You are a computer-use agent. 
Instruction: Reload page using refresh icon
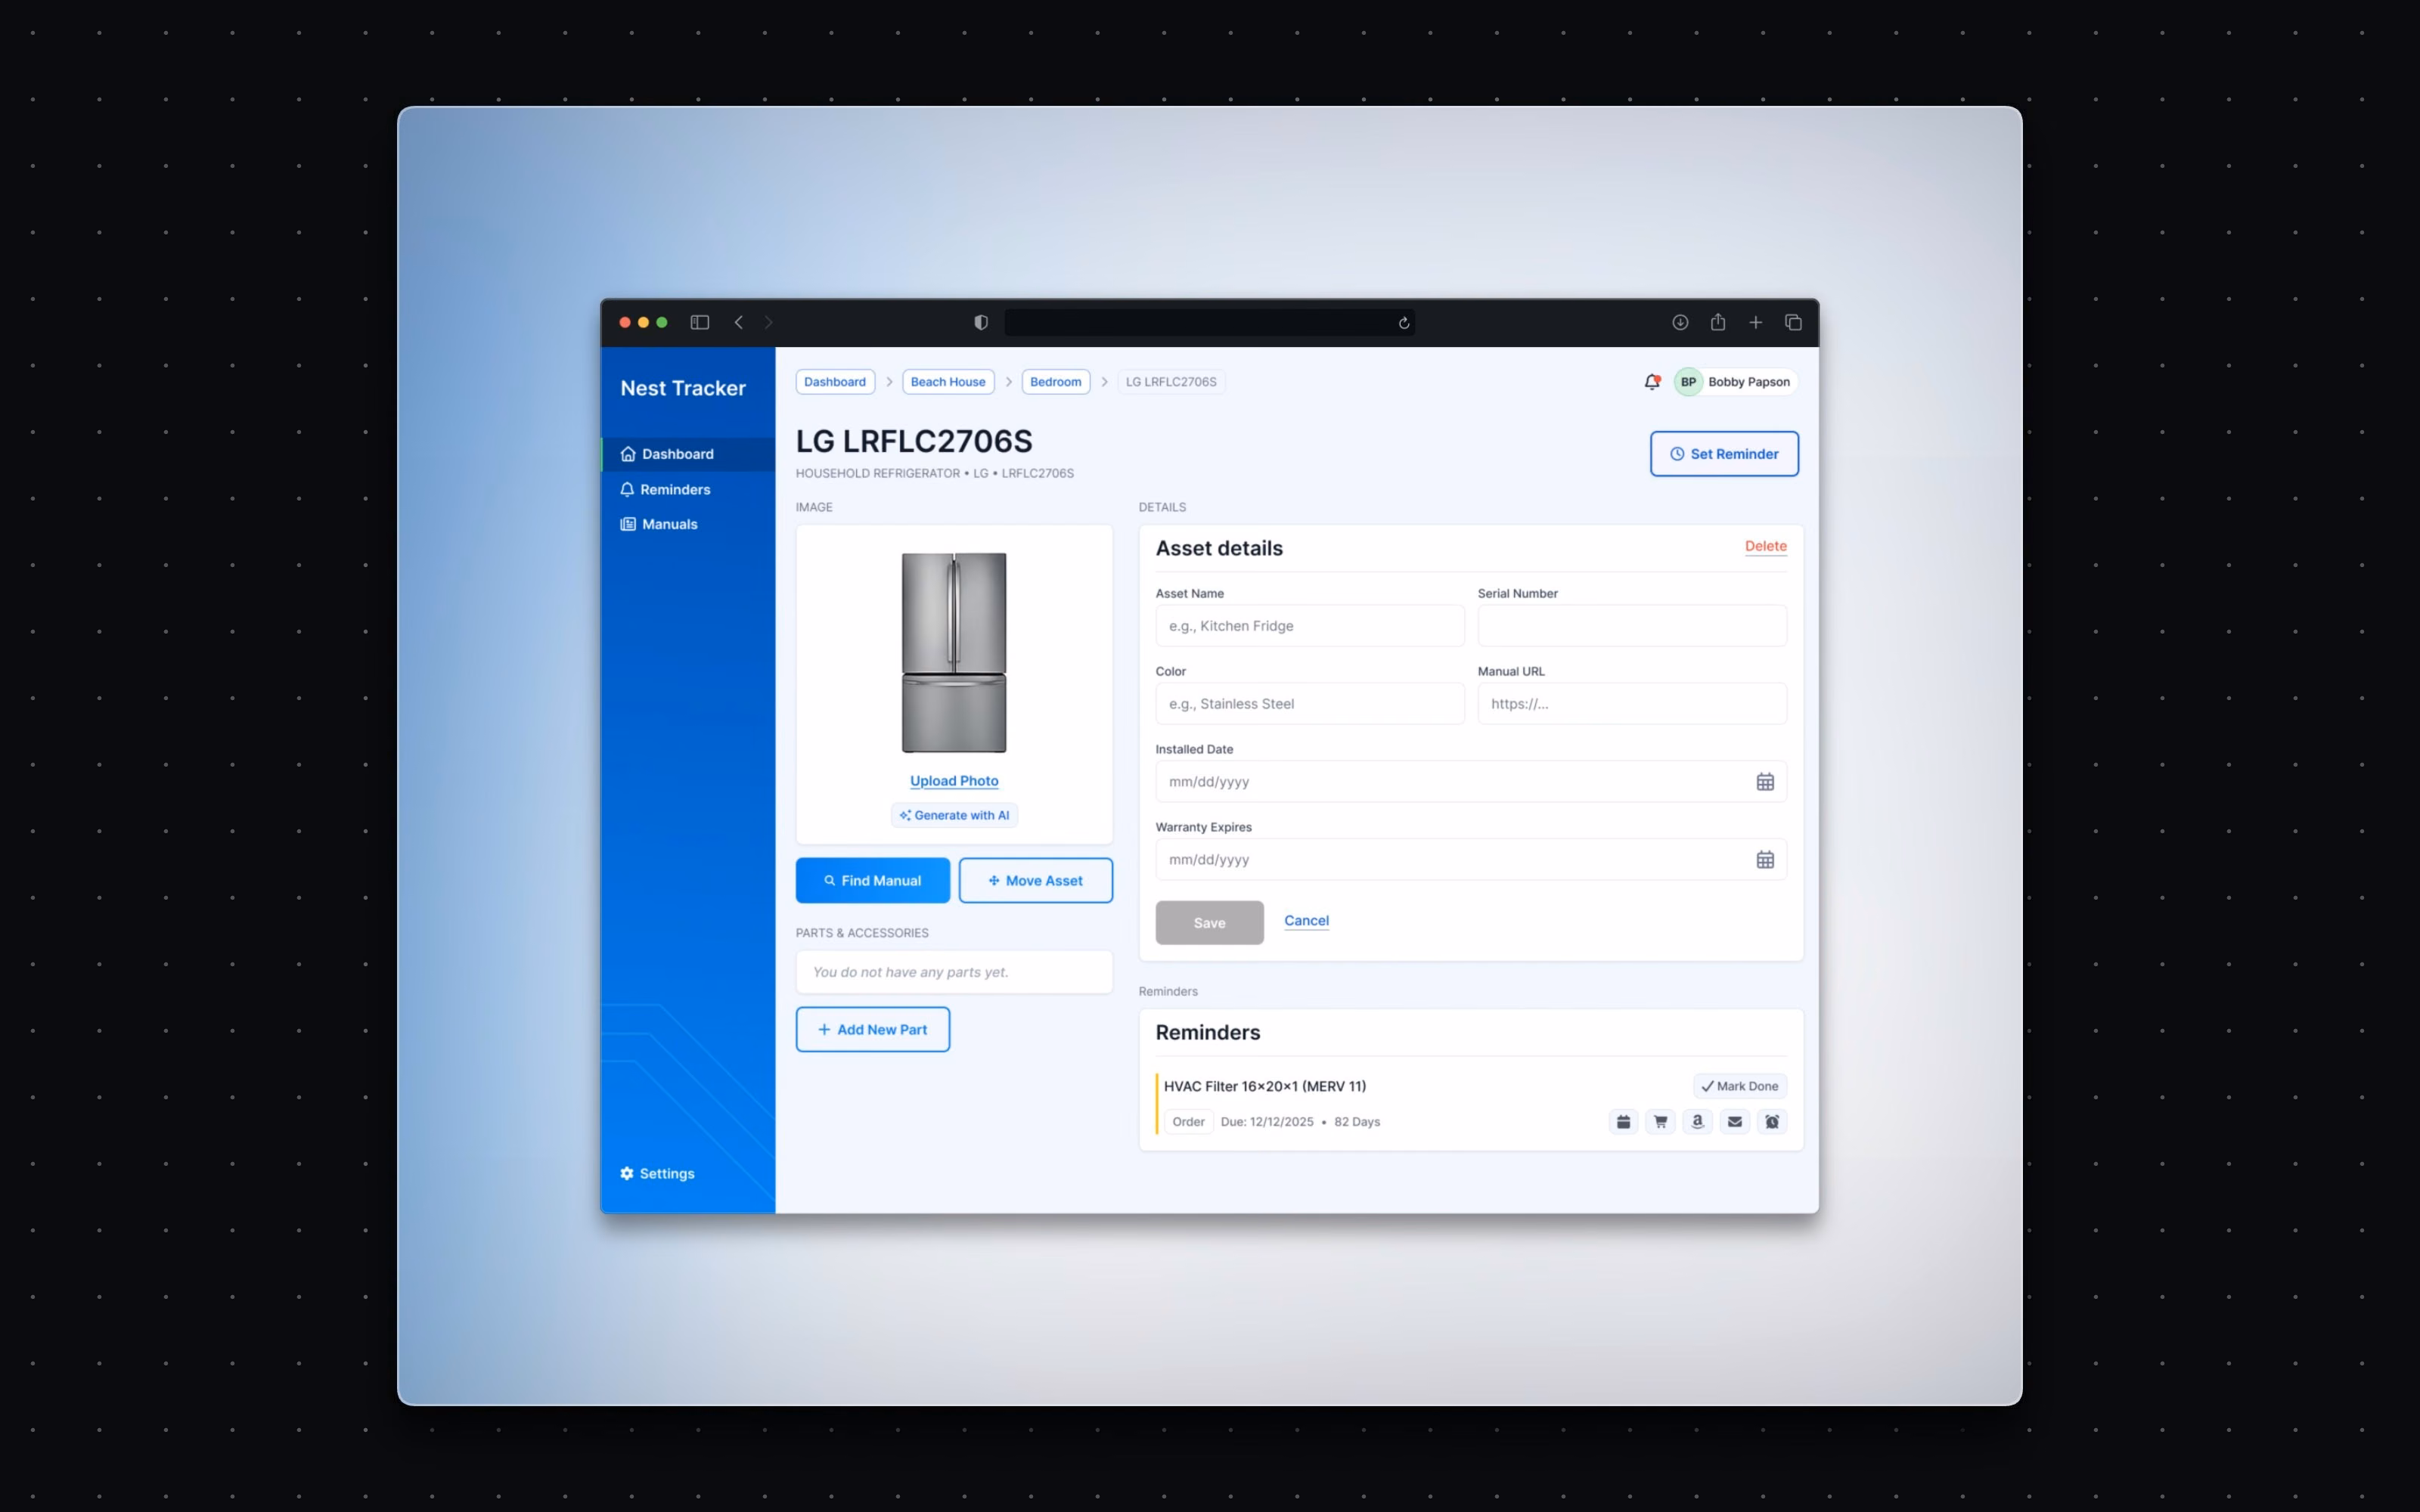click(1404, 323)
